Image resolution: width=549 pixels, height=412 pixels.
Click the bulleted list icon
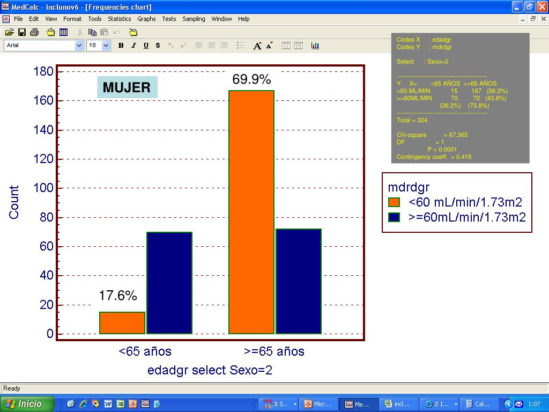(241, 46)
